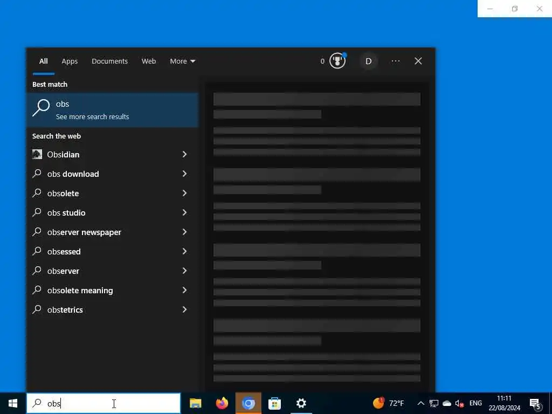
Task: Expand observer result arrow
Action: pyautogui.click(x=184, y=271)
